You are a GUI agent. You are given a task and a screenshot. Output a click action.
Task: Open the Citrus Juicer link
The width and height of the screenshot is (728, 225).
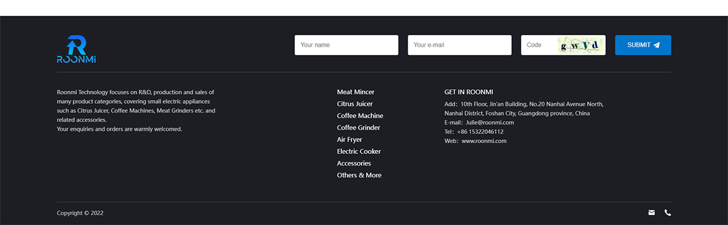click(355, 104)
